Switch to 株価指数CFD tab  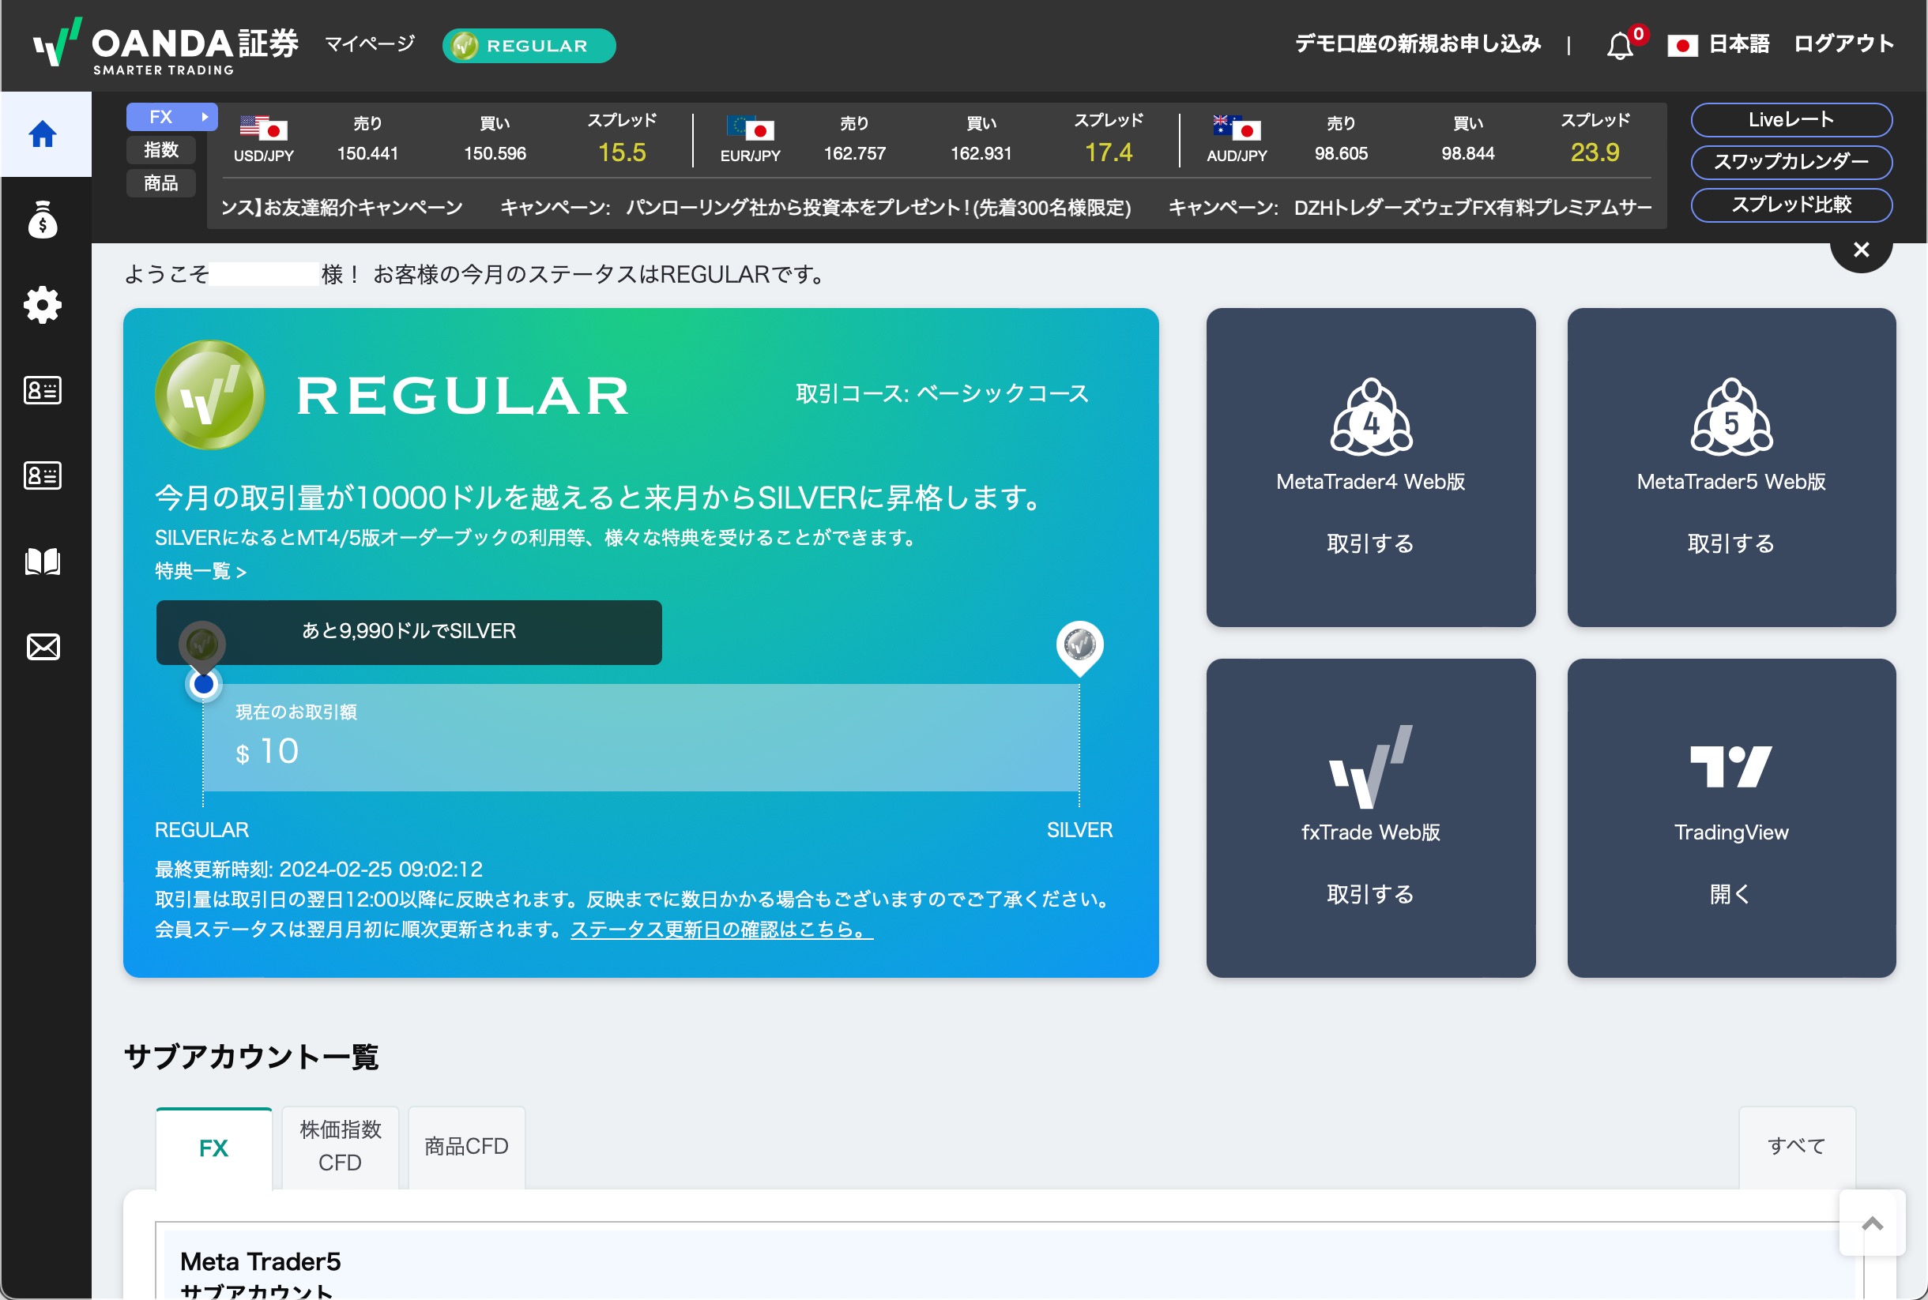(x=340, y=1148)
